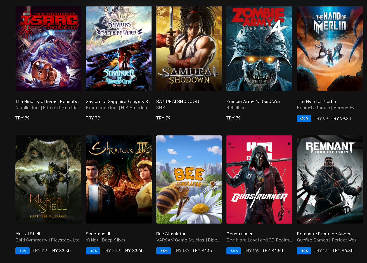Screen dimensions: 367x263
Task: Click the discounted price 'TRY 83.60'
Action: click(x=133, y=251)
